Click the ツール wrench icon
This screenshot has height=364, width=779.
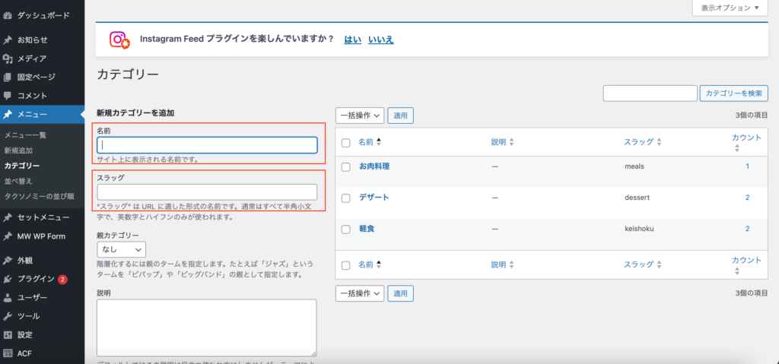click(7, 316)
